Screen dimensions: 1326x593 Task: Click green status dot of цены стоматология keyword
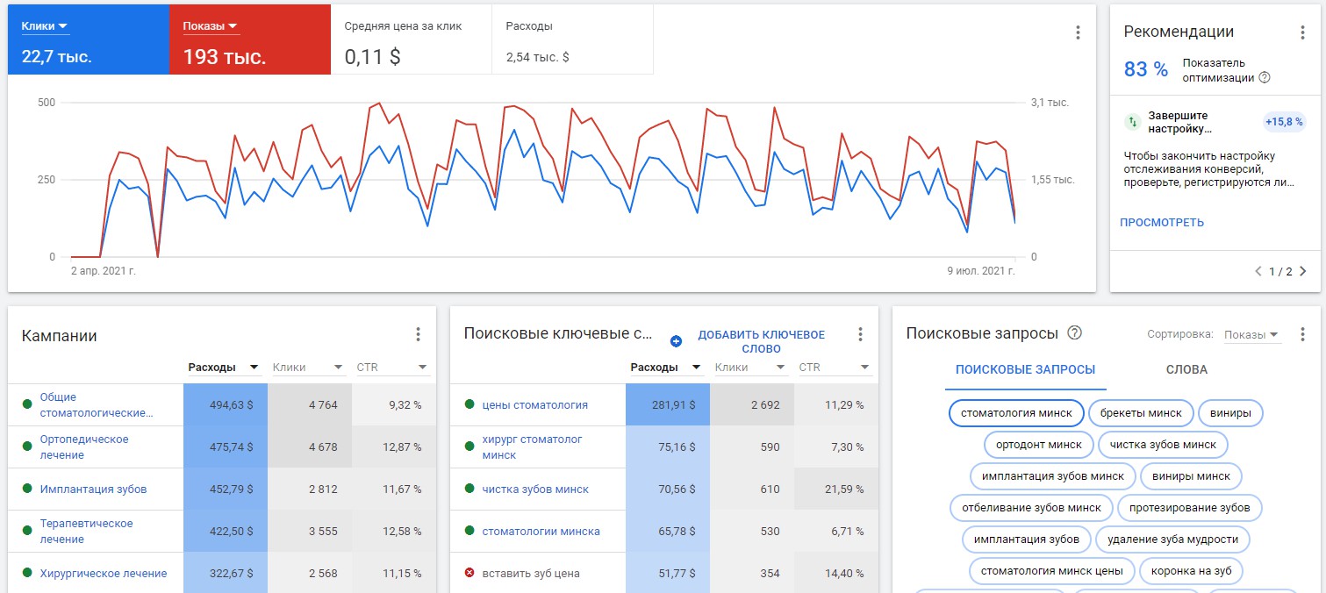click(x=469, y=404)
